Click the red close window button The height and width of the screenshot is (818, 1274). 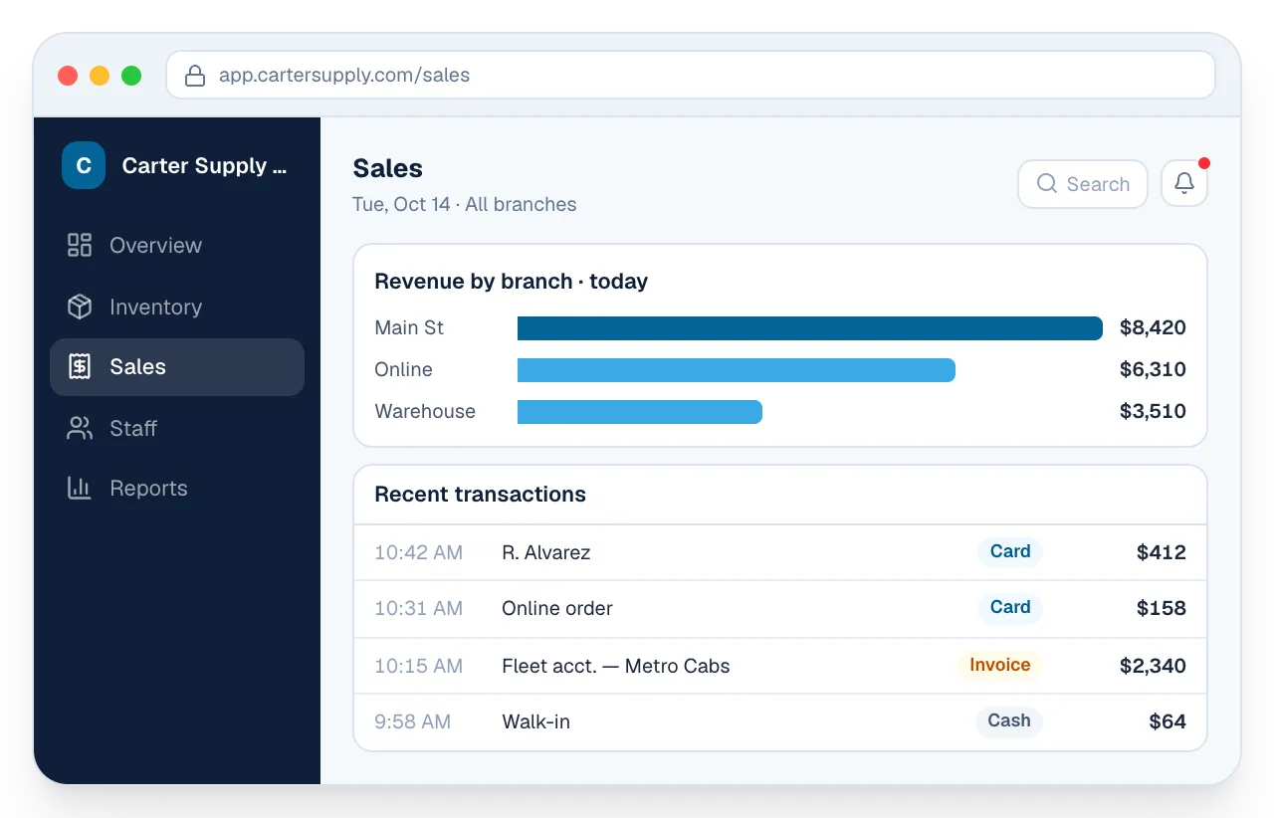[68, 76]
